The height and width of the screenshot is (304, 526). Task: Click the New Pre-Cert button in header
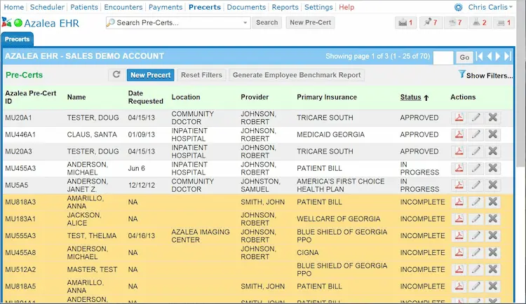tap(310, 22)
